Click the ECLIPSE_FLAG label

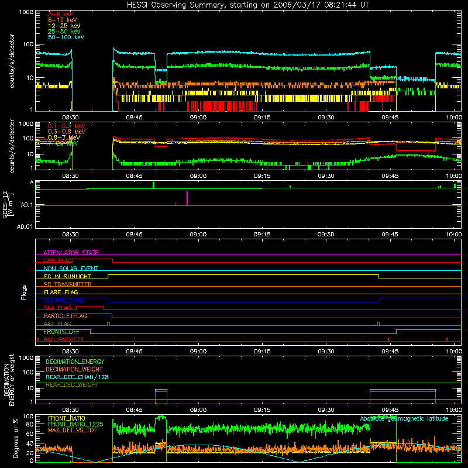coord(64,300)
